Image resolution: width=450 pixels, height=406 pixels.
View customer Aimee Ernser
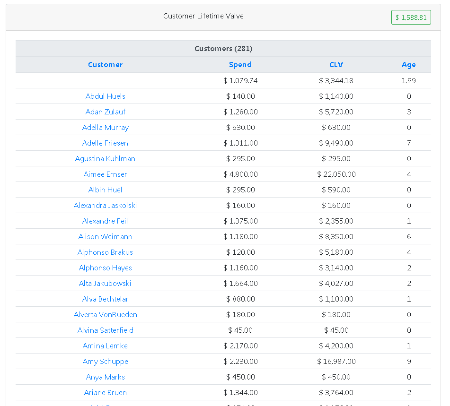[105, 174]
